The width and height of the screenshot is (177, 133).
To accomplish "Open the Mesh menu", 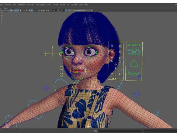I will [x=14, y=5].
